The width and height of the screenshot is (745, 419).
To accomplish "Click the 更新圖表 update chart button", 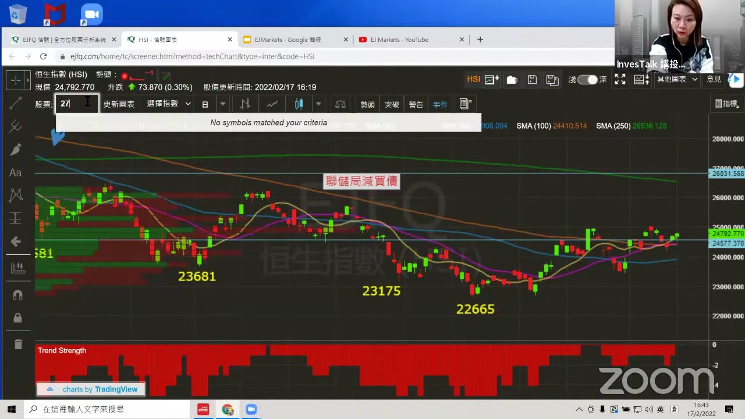I will [x=119, y=104].
